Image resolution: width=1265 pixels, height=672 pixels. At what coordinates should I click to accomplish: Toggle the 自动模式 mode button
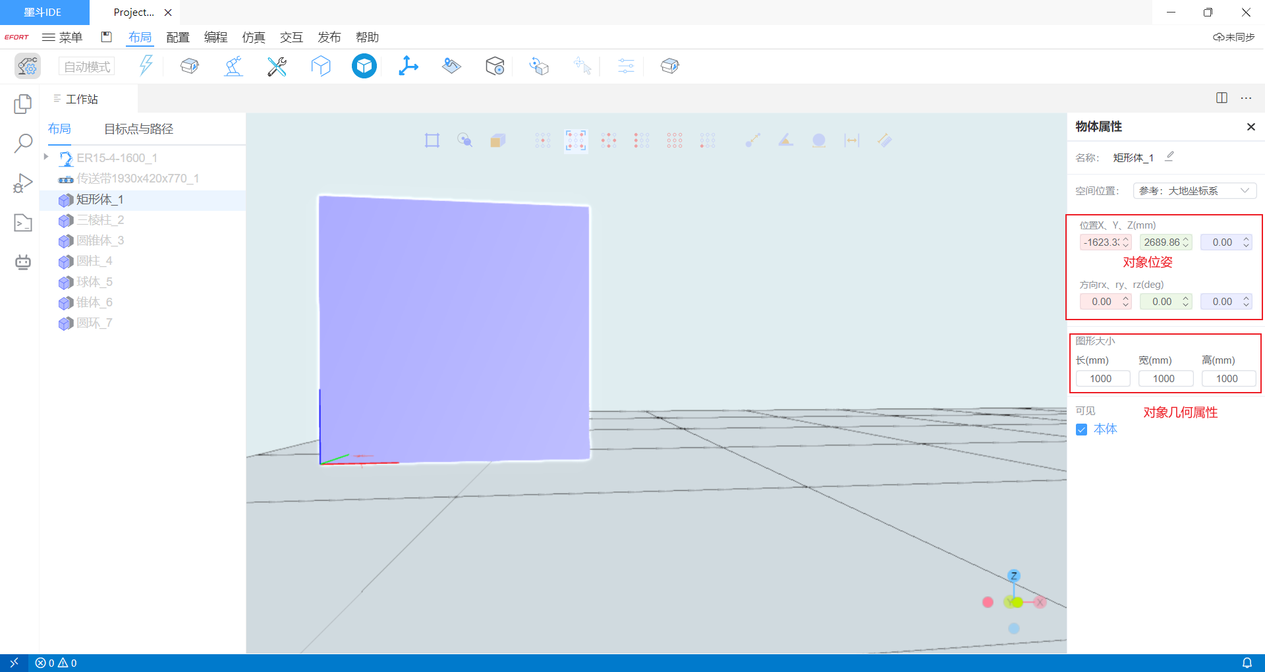87,67
